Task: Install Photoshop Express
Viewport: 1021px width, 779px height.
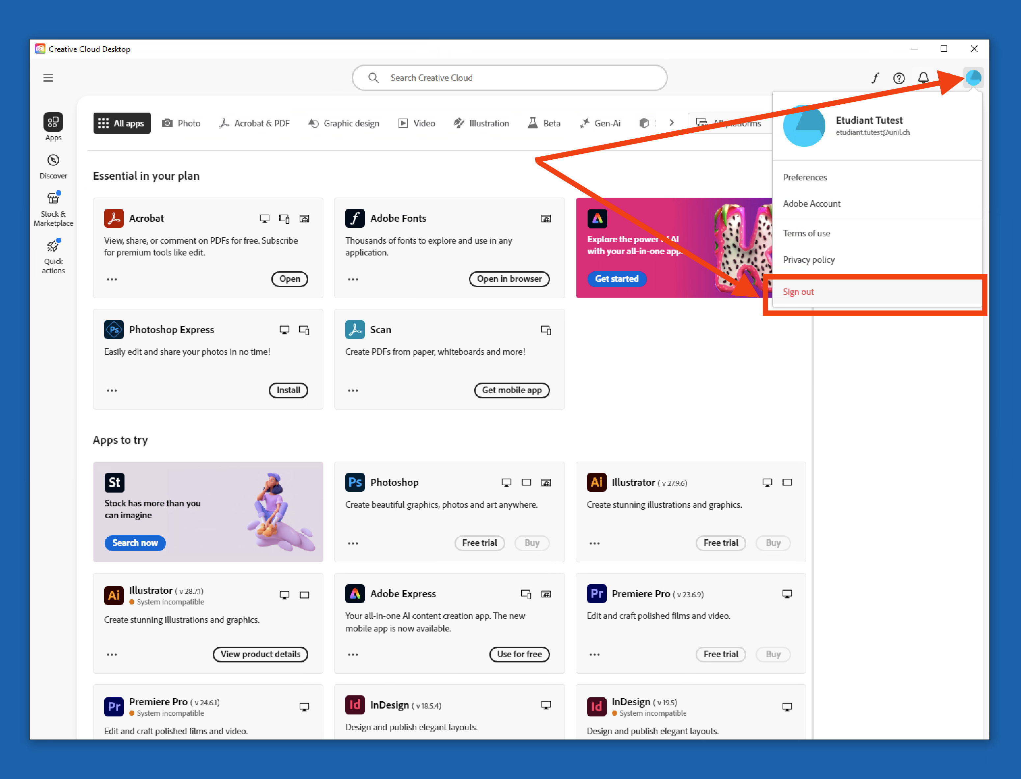Action: [x=288, y=390]
